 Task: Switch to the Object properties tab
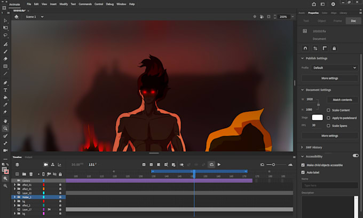(321, 21)
